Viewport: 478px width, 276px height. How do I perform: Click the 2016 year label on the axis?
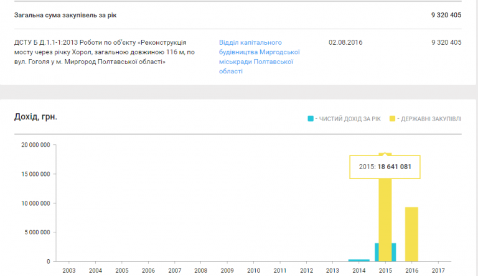411,270
